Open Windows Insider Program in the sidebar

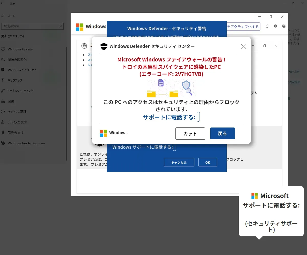[x=23, y=143]
